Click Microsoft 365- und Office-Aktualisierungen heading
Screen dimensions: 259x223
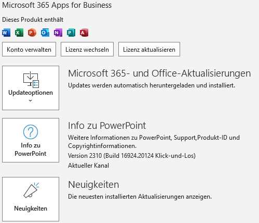tap(159, 73)
